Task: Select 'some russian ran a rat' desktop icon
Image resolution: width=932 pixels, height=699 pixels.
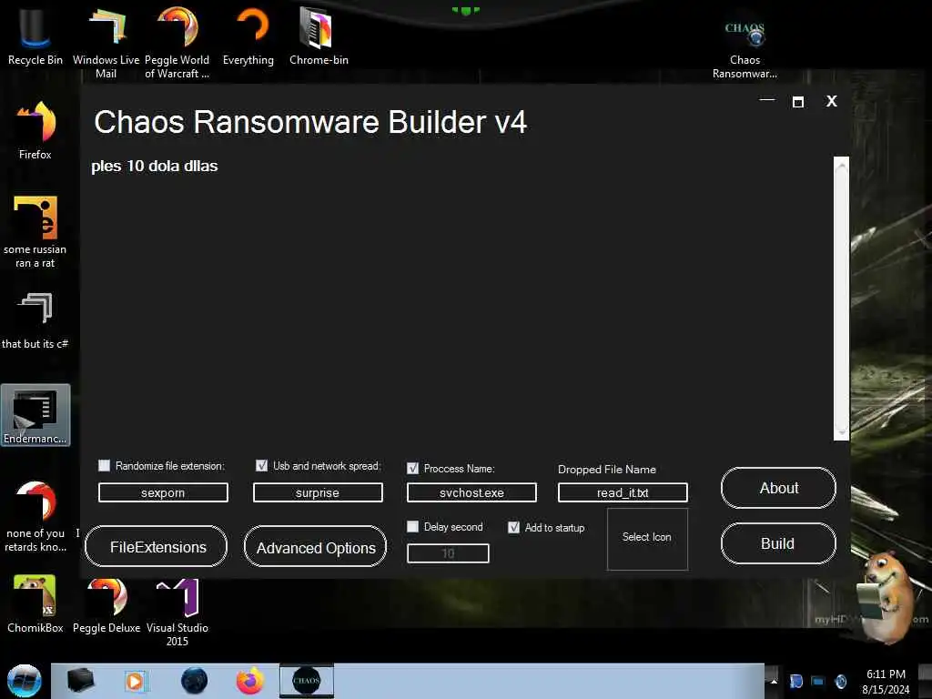Action: 35,232
